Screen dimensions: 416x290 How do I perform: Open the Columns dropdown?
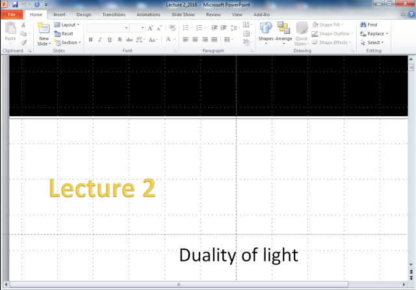[229, 40]
